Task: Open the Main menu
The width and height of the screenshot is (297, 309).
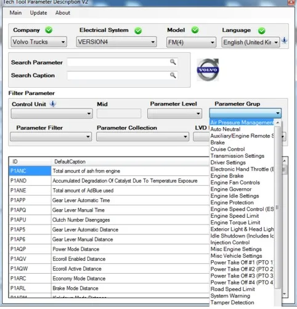Action: tap(15, 13)
